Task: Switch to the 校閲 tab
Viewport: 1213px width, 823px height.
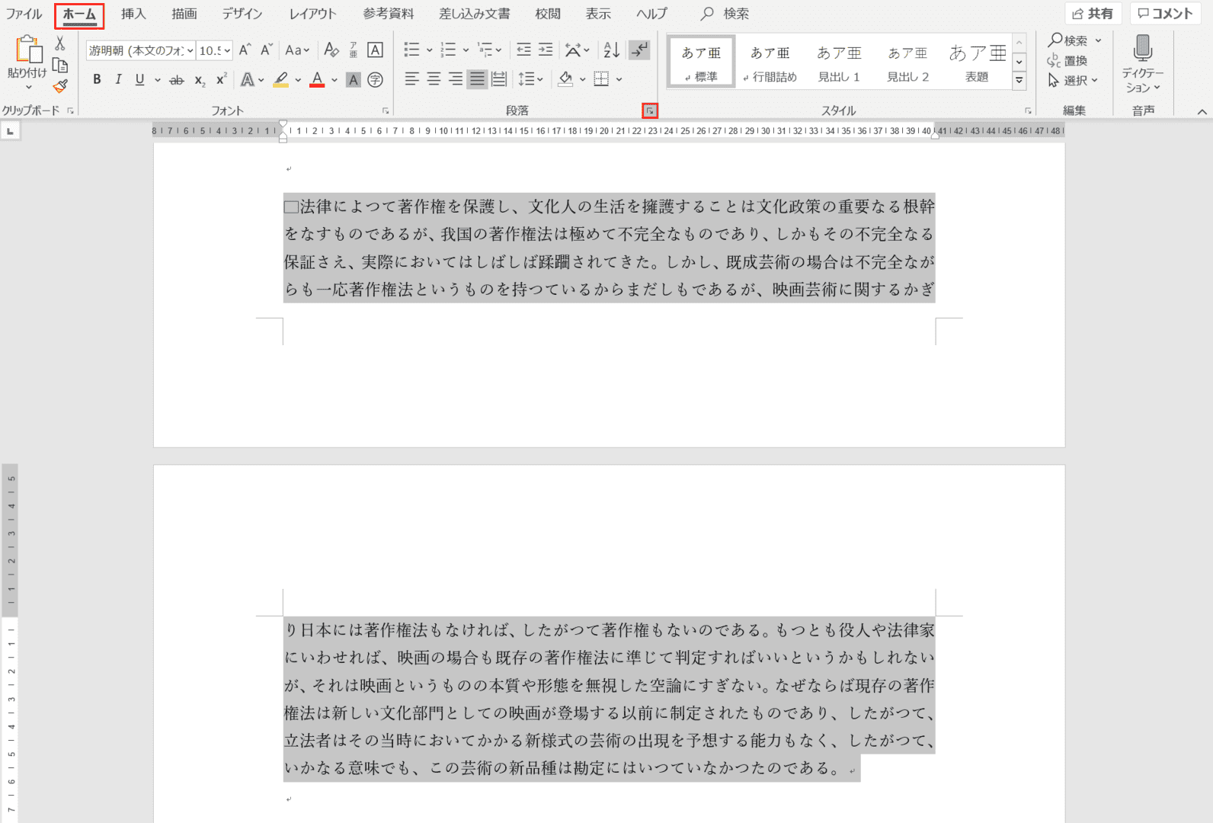Action: click(x=548, y=14)
